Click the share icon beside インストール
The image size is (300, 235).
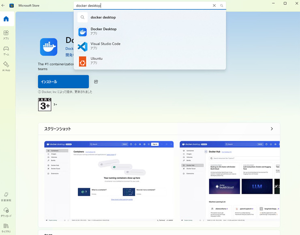point(96,82)
